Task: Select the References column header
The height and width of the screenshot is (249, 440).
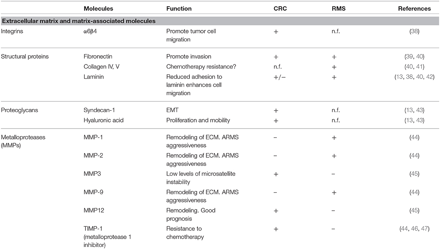Action: 415,8
